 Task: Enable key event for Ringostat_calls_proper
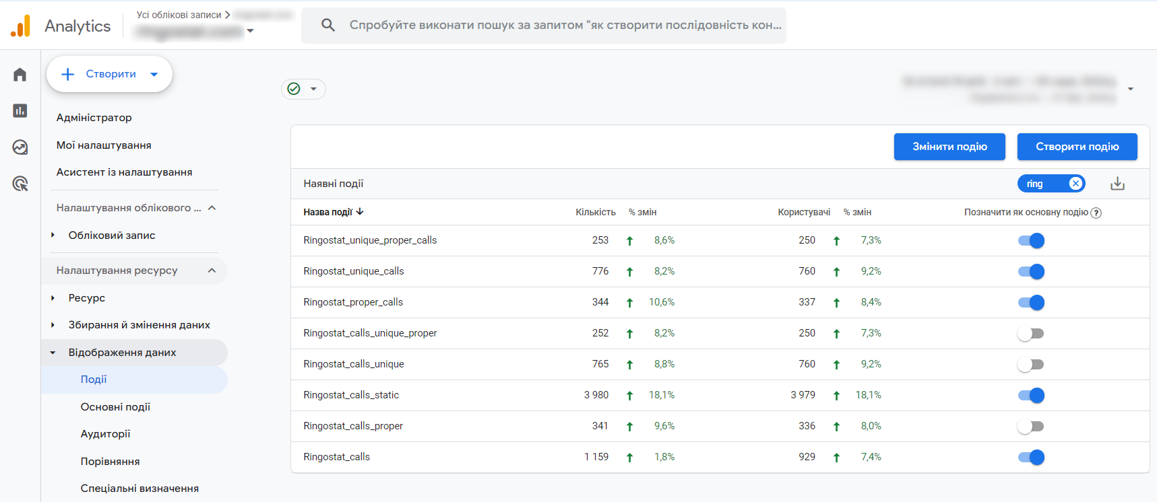(x=1030, y=426)
